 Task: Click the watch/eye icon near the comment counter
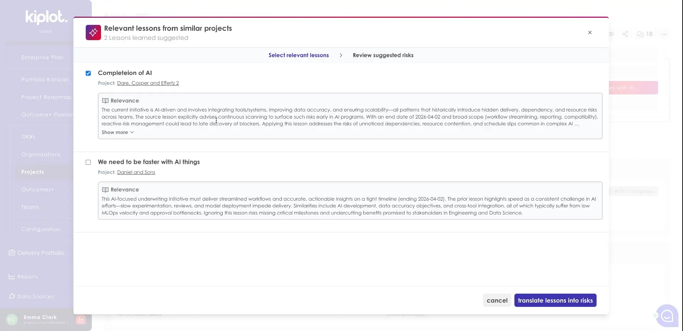pos(611,34)
